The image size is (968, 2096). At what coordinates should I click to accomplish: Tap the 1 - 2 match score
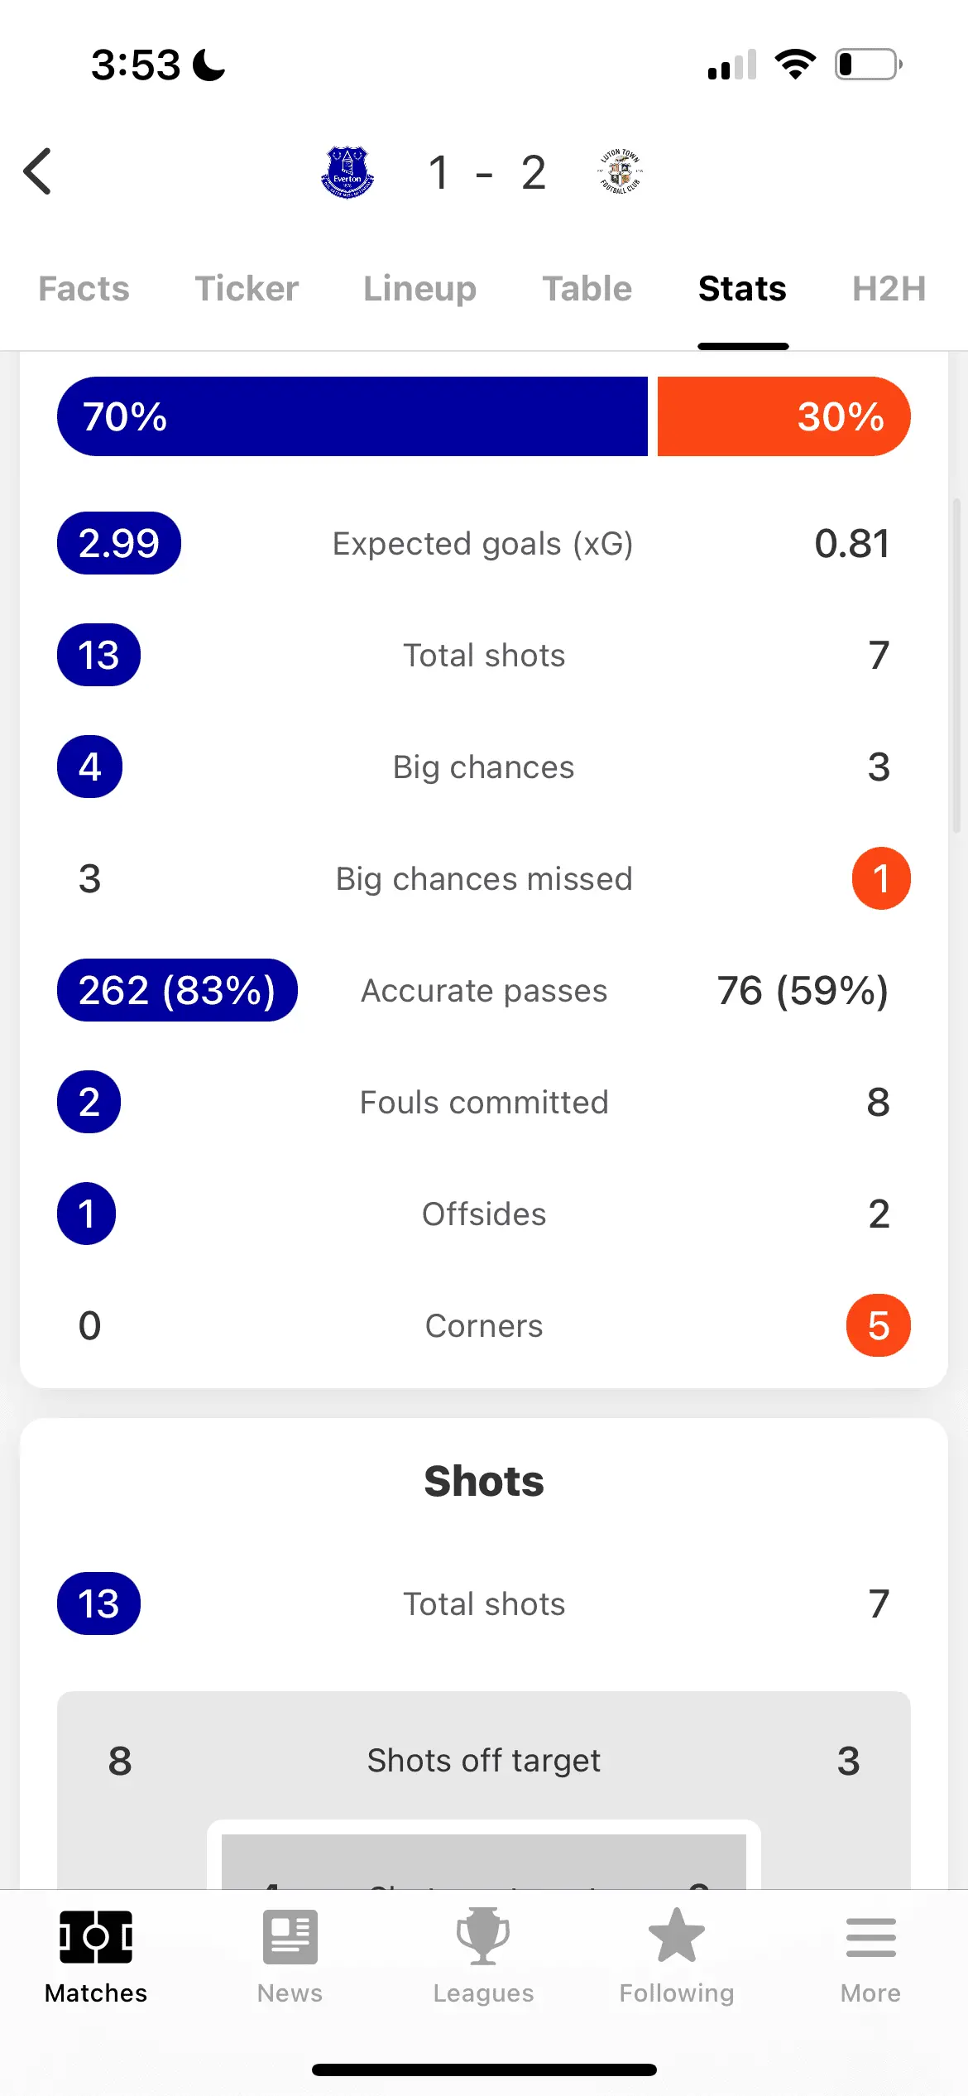(x=486, y=172)
